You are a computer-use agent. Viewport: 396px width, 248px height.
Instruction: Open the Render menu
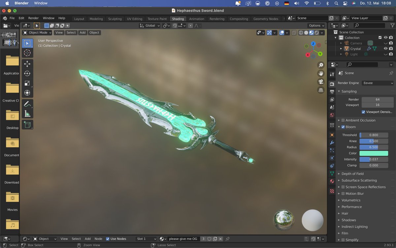(33, 18)
